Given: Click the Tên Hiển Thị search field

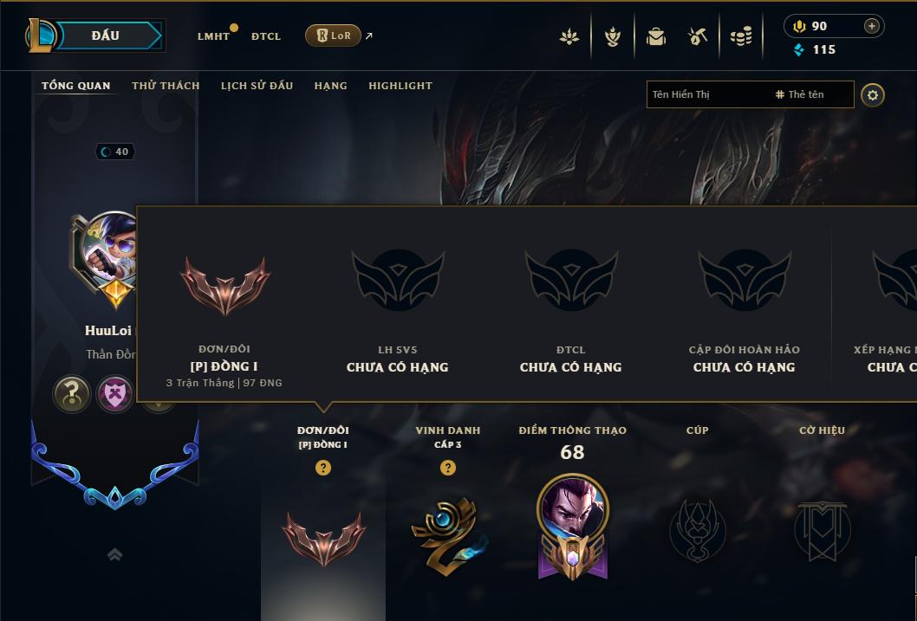Looking at the screenshot, I should pos(751,94).
